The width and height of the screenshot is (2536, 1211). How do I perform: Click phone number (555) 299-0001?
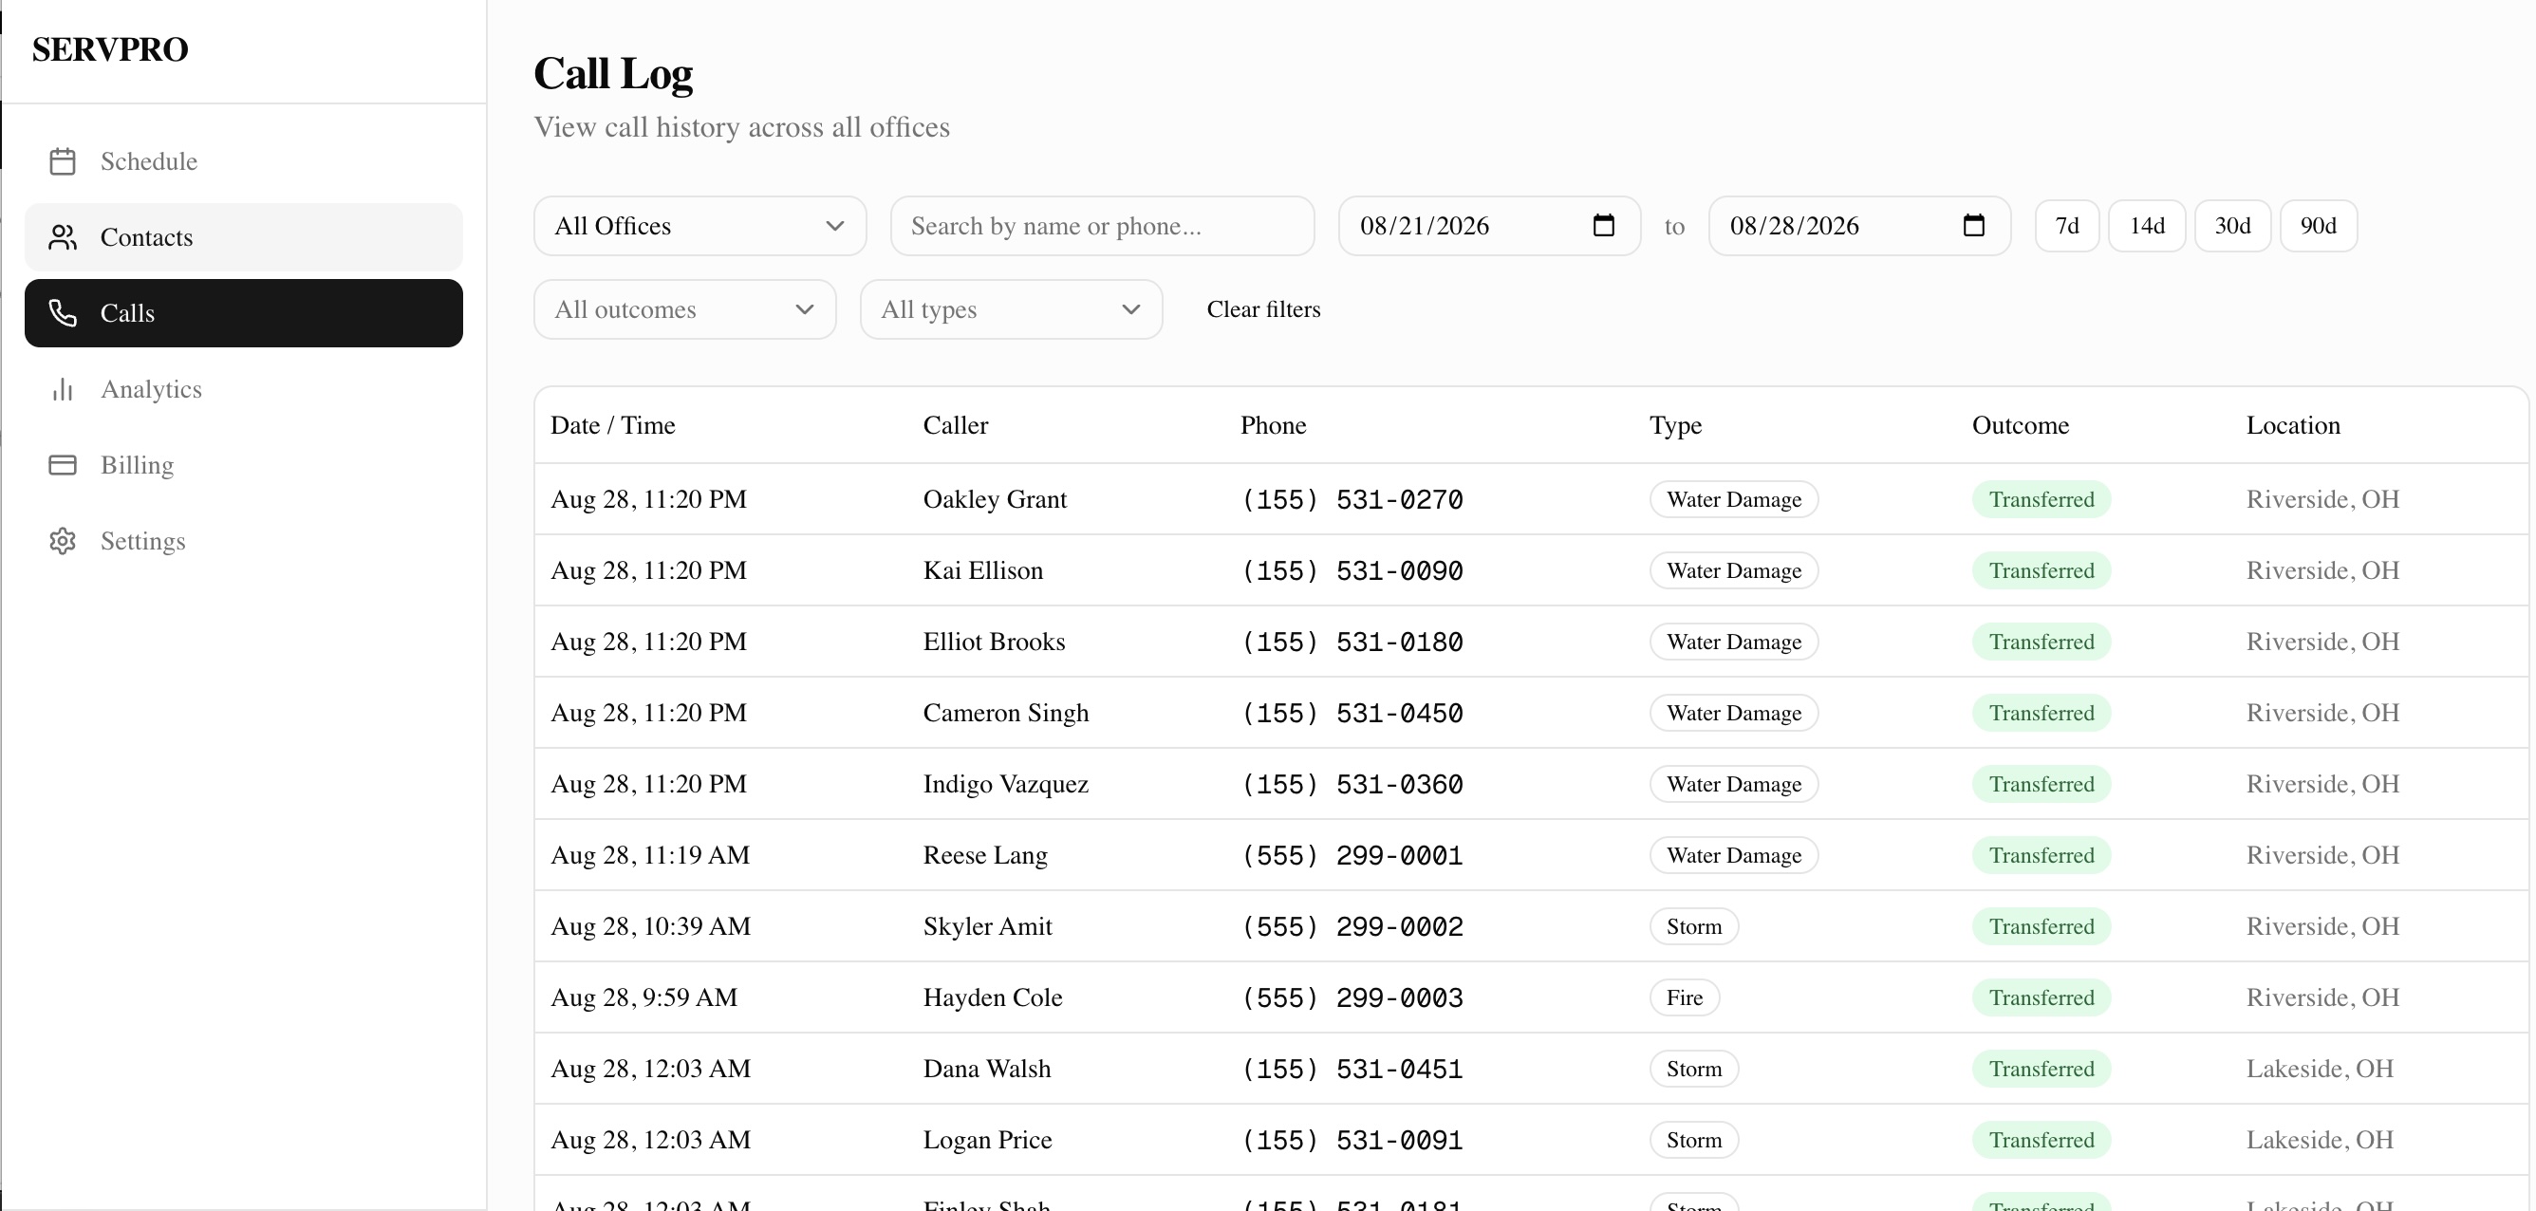(x=1352, y=854)
